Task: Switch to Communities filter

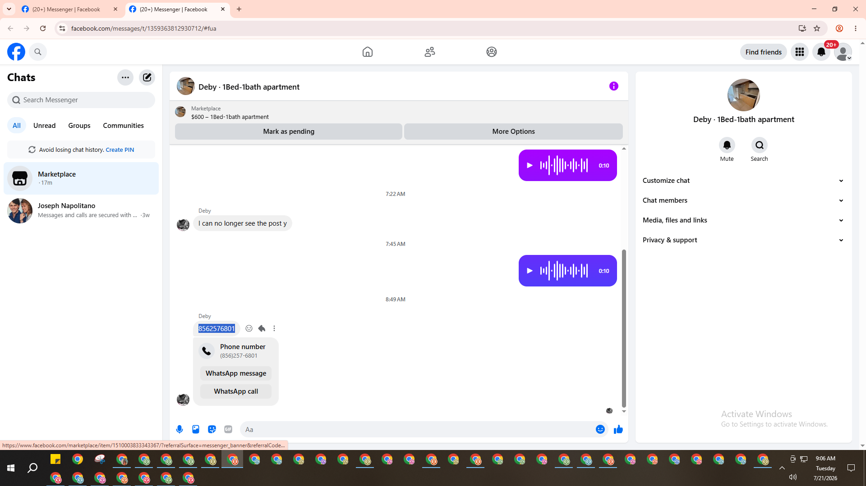Action: click(123, 125)
